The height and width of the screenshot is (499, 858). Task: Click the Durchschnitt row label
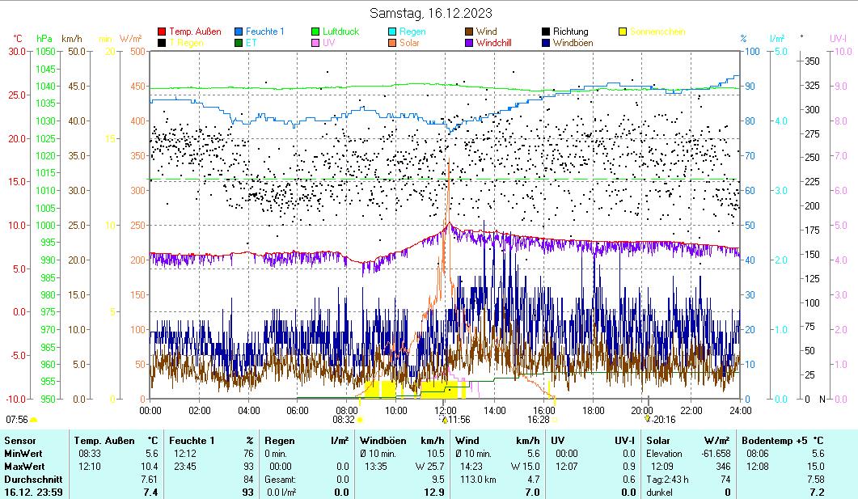click(29, 480)
